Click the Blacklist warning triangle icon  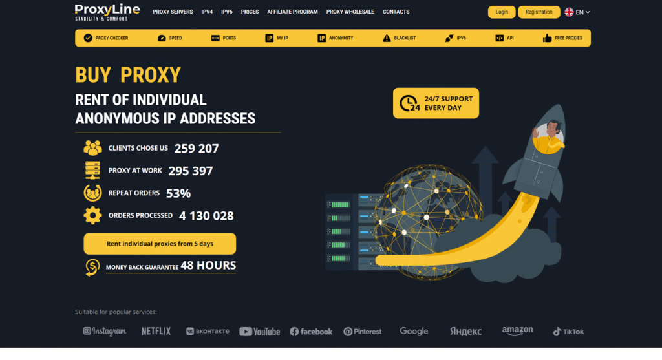pyautogui.click(x=387, y=38)
